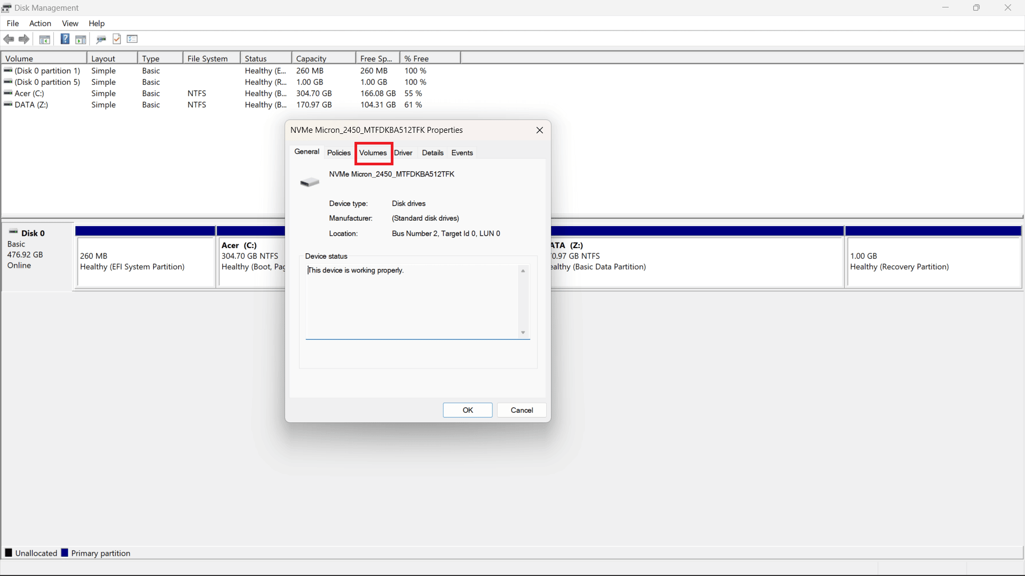Sort by the Volume column header
This screenshot has height=576, width=1025.
tap(44, 58)
